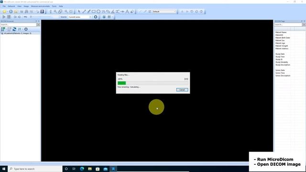Click the play cine button
The image size is (306, 172).
click(x=4, y=17)
